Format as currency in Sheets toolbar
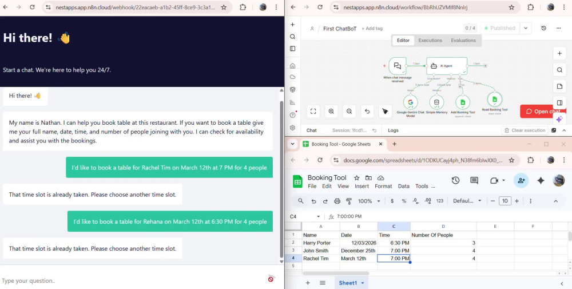Viewport: 572px width, 289px height. tap(392, 201)
